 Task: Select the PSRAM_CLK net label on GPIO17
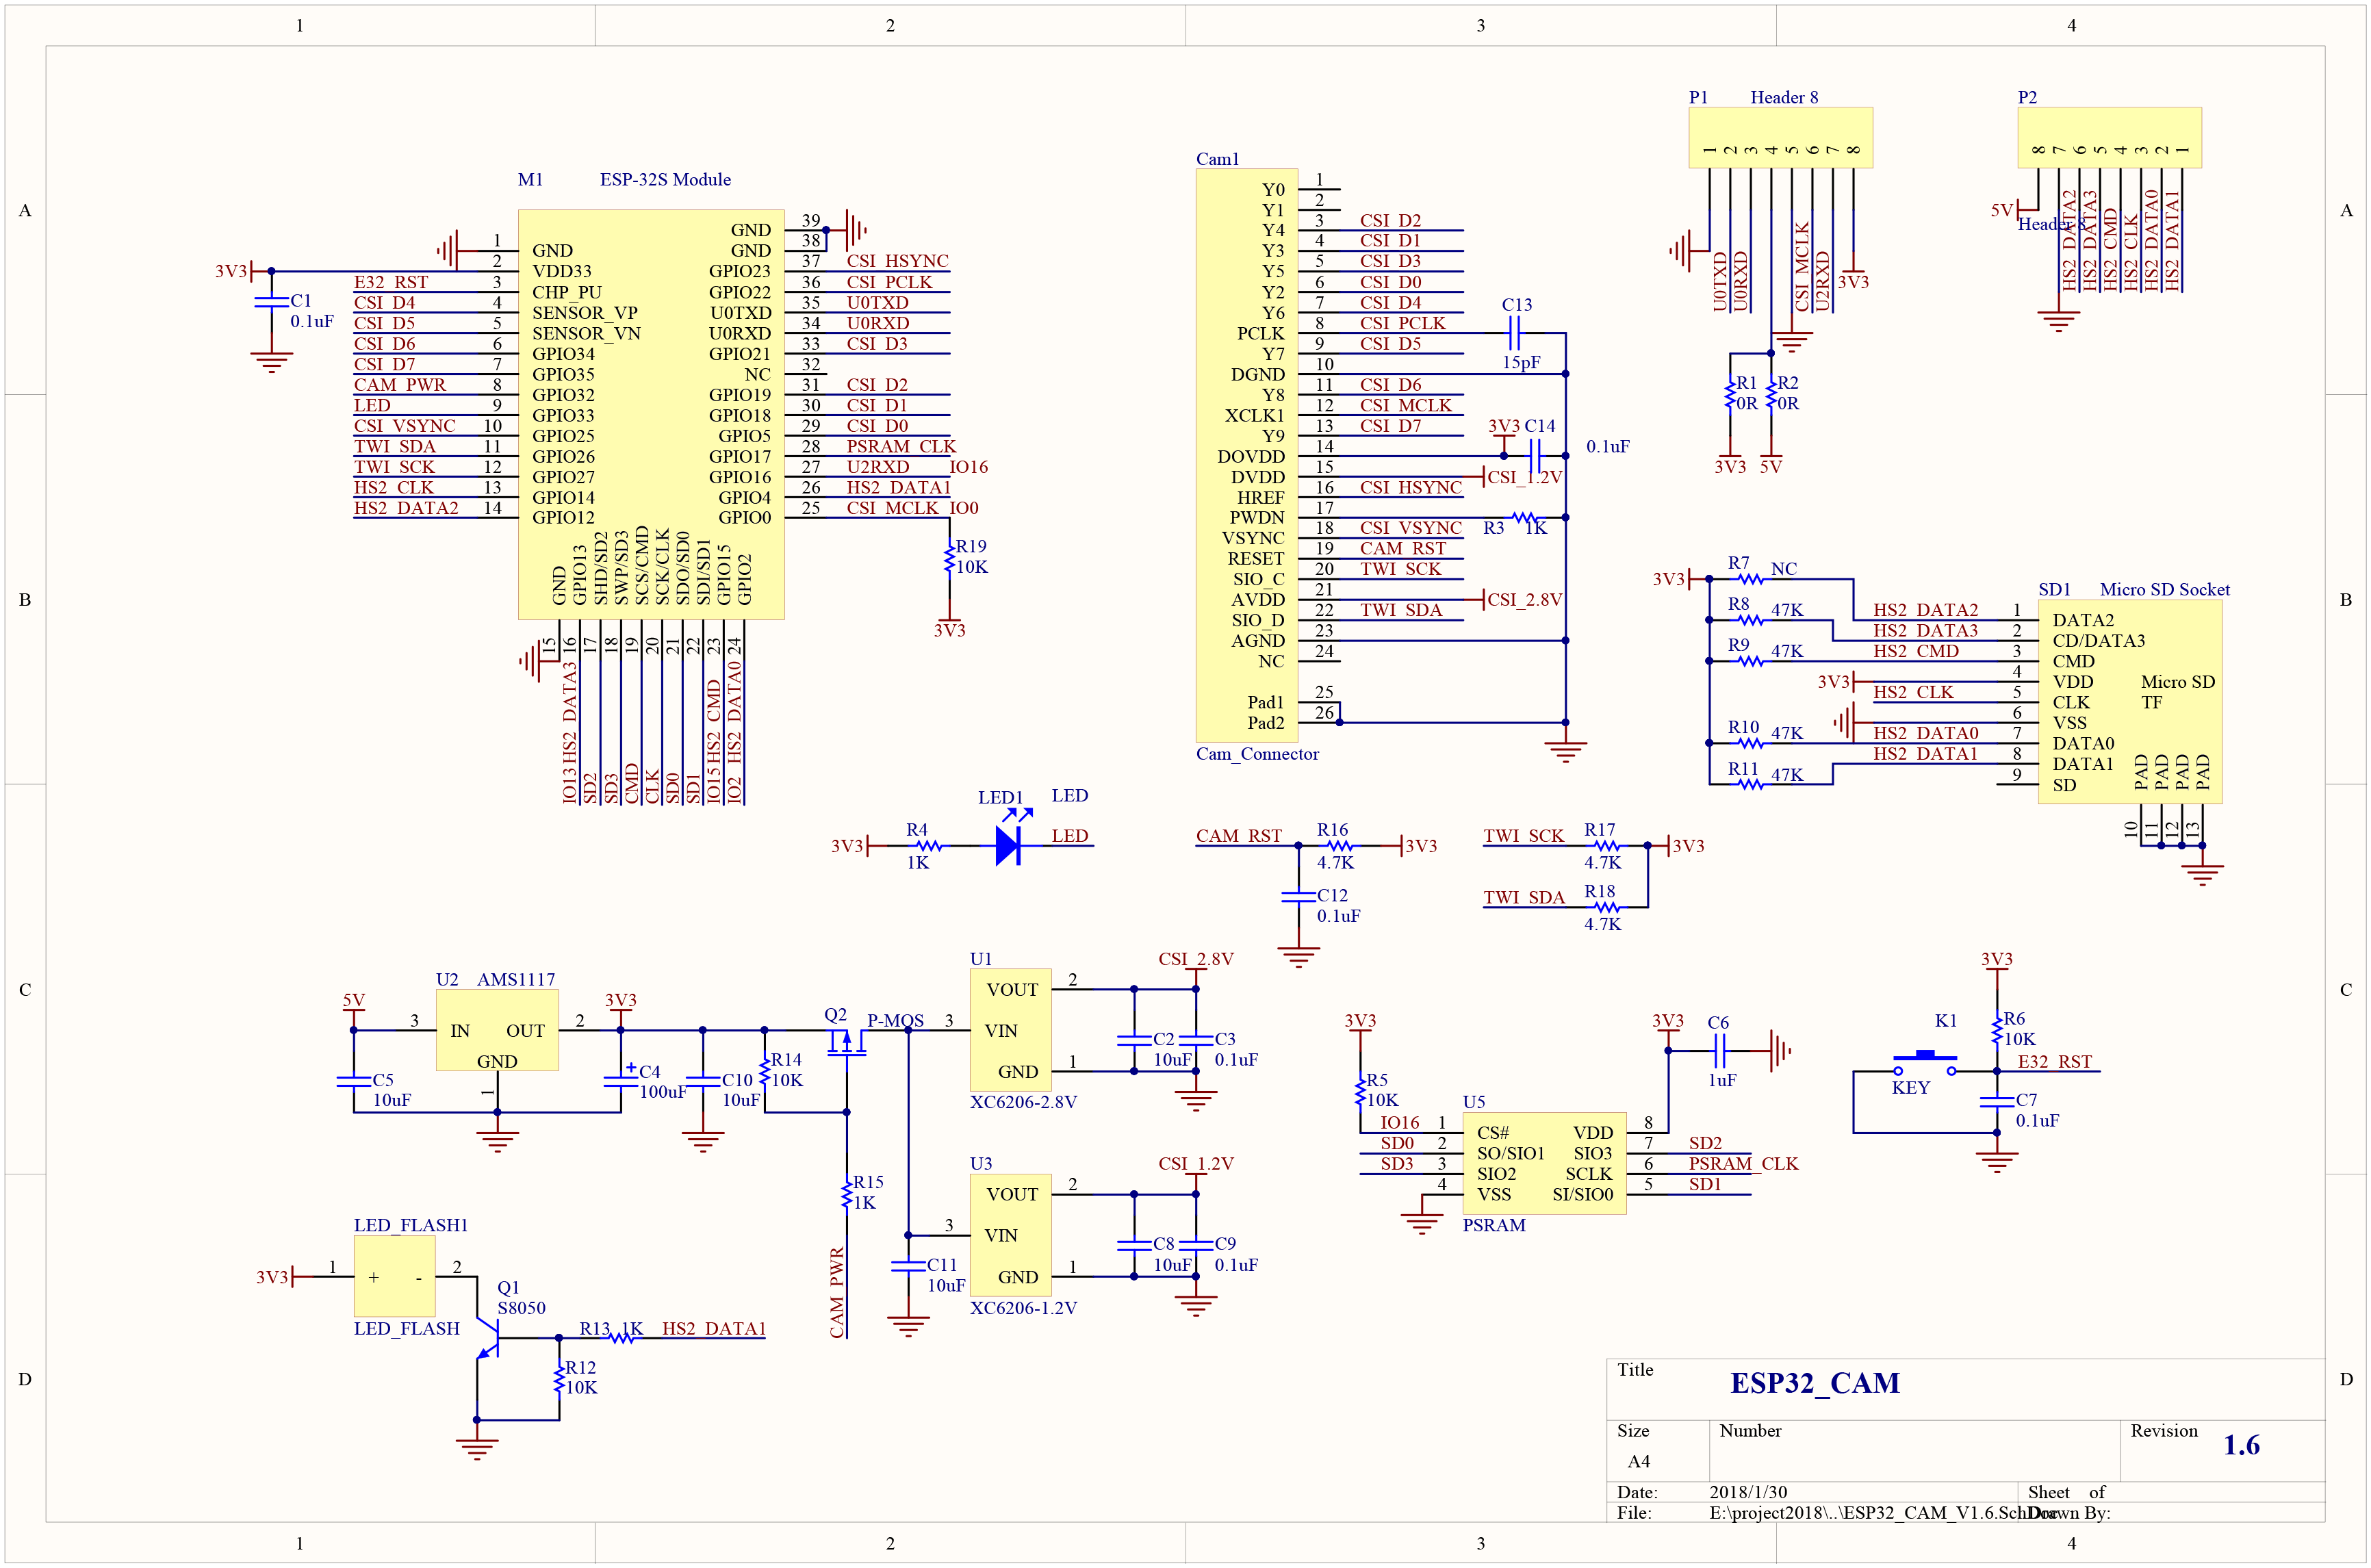(901, 446)
